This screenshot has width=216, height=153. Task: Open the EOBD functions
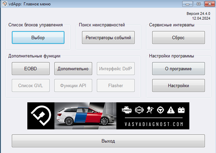[x=31, y=69]
